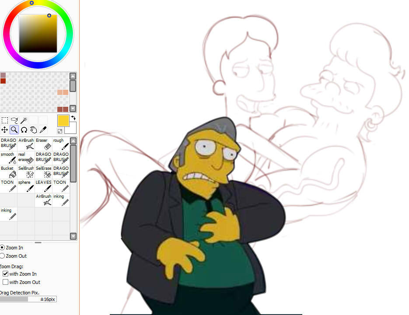Screen dimensions: 409x315
Task: Click the yellow foreground color swatch
Action: [x=63, y=120]
